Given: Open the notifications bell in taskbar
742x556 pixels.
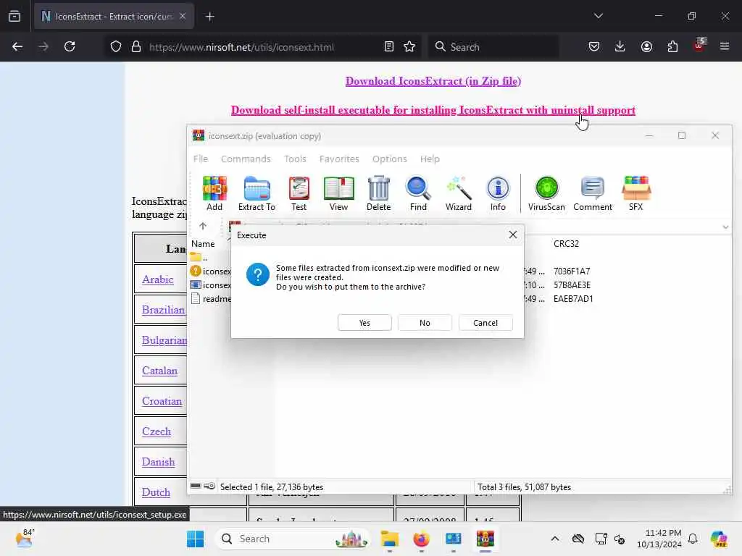Looking at the screenshot, I should (693, 539).
